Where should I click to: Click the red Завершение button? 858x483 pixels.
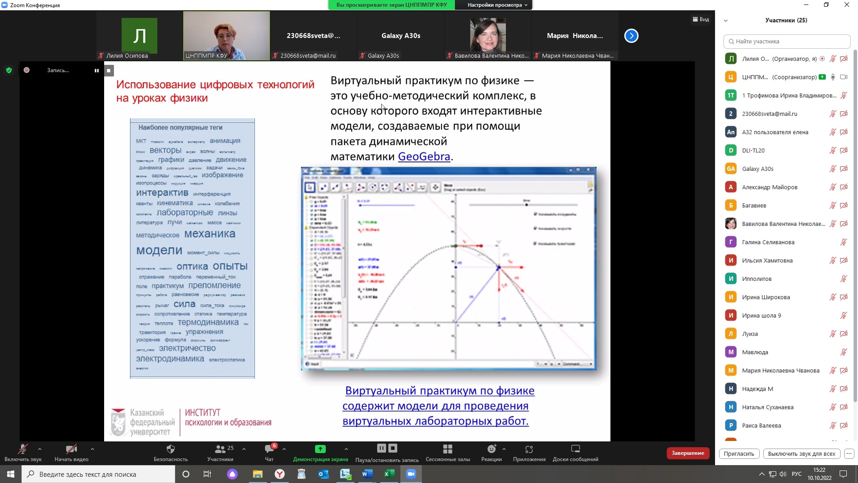[x=688, y=453]
